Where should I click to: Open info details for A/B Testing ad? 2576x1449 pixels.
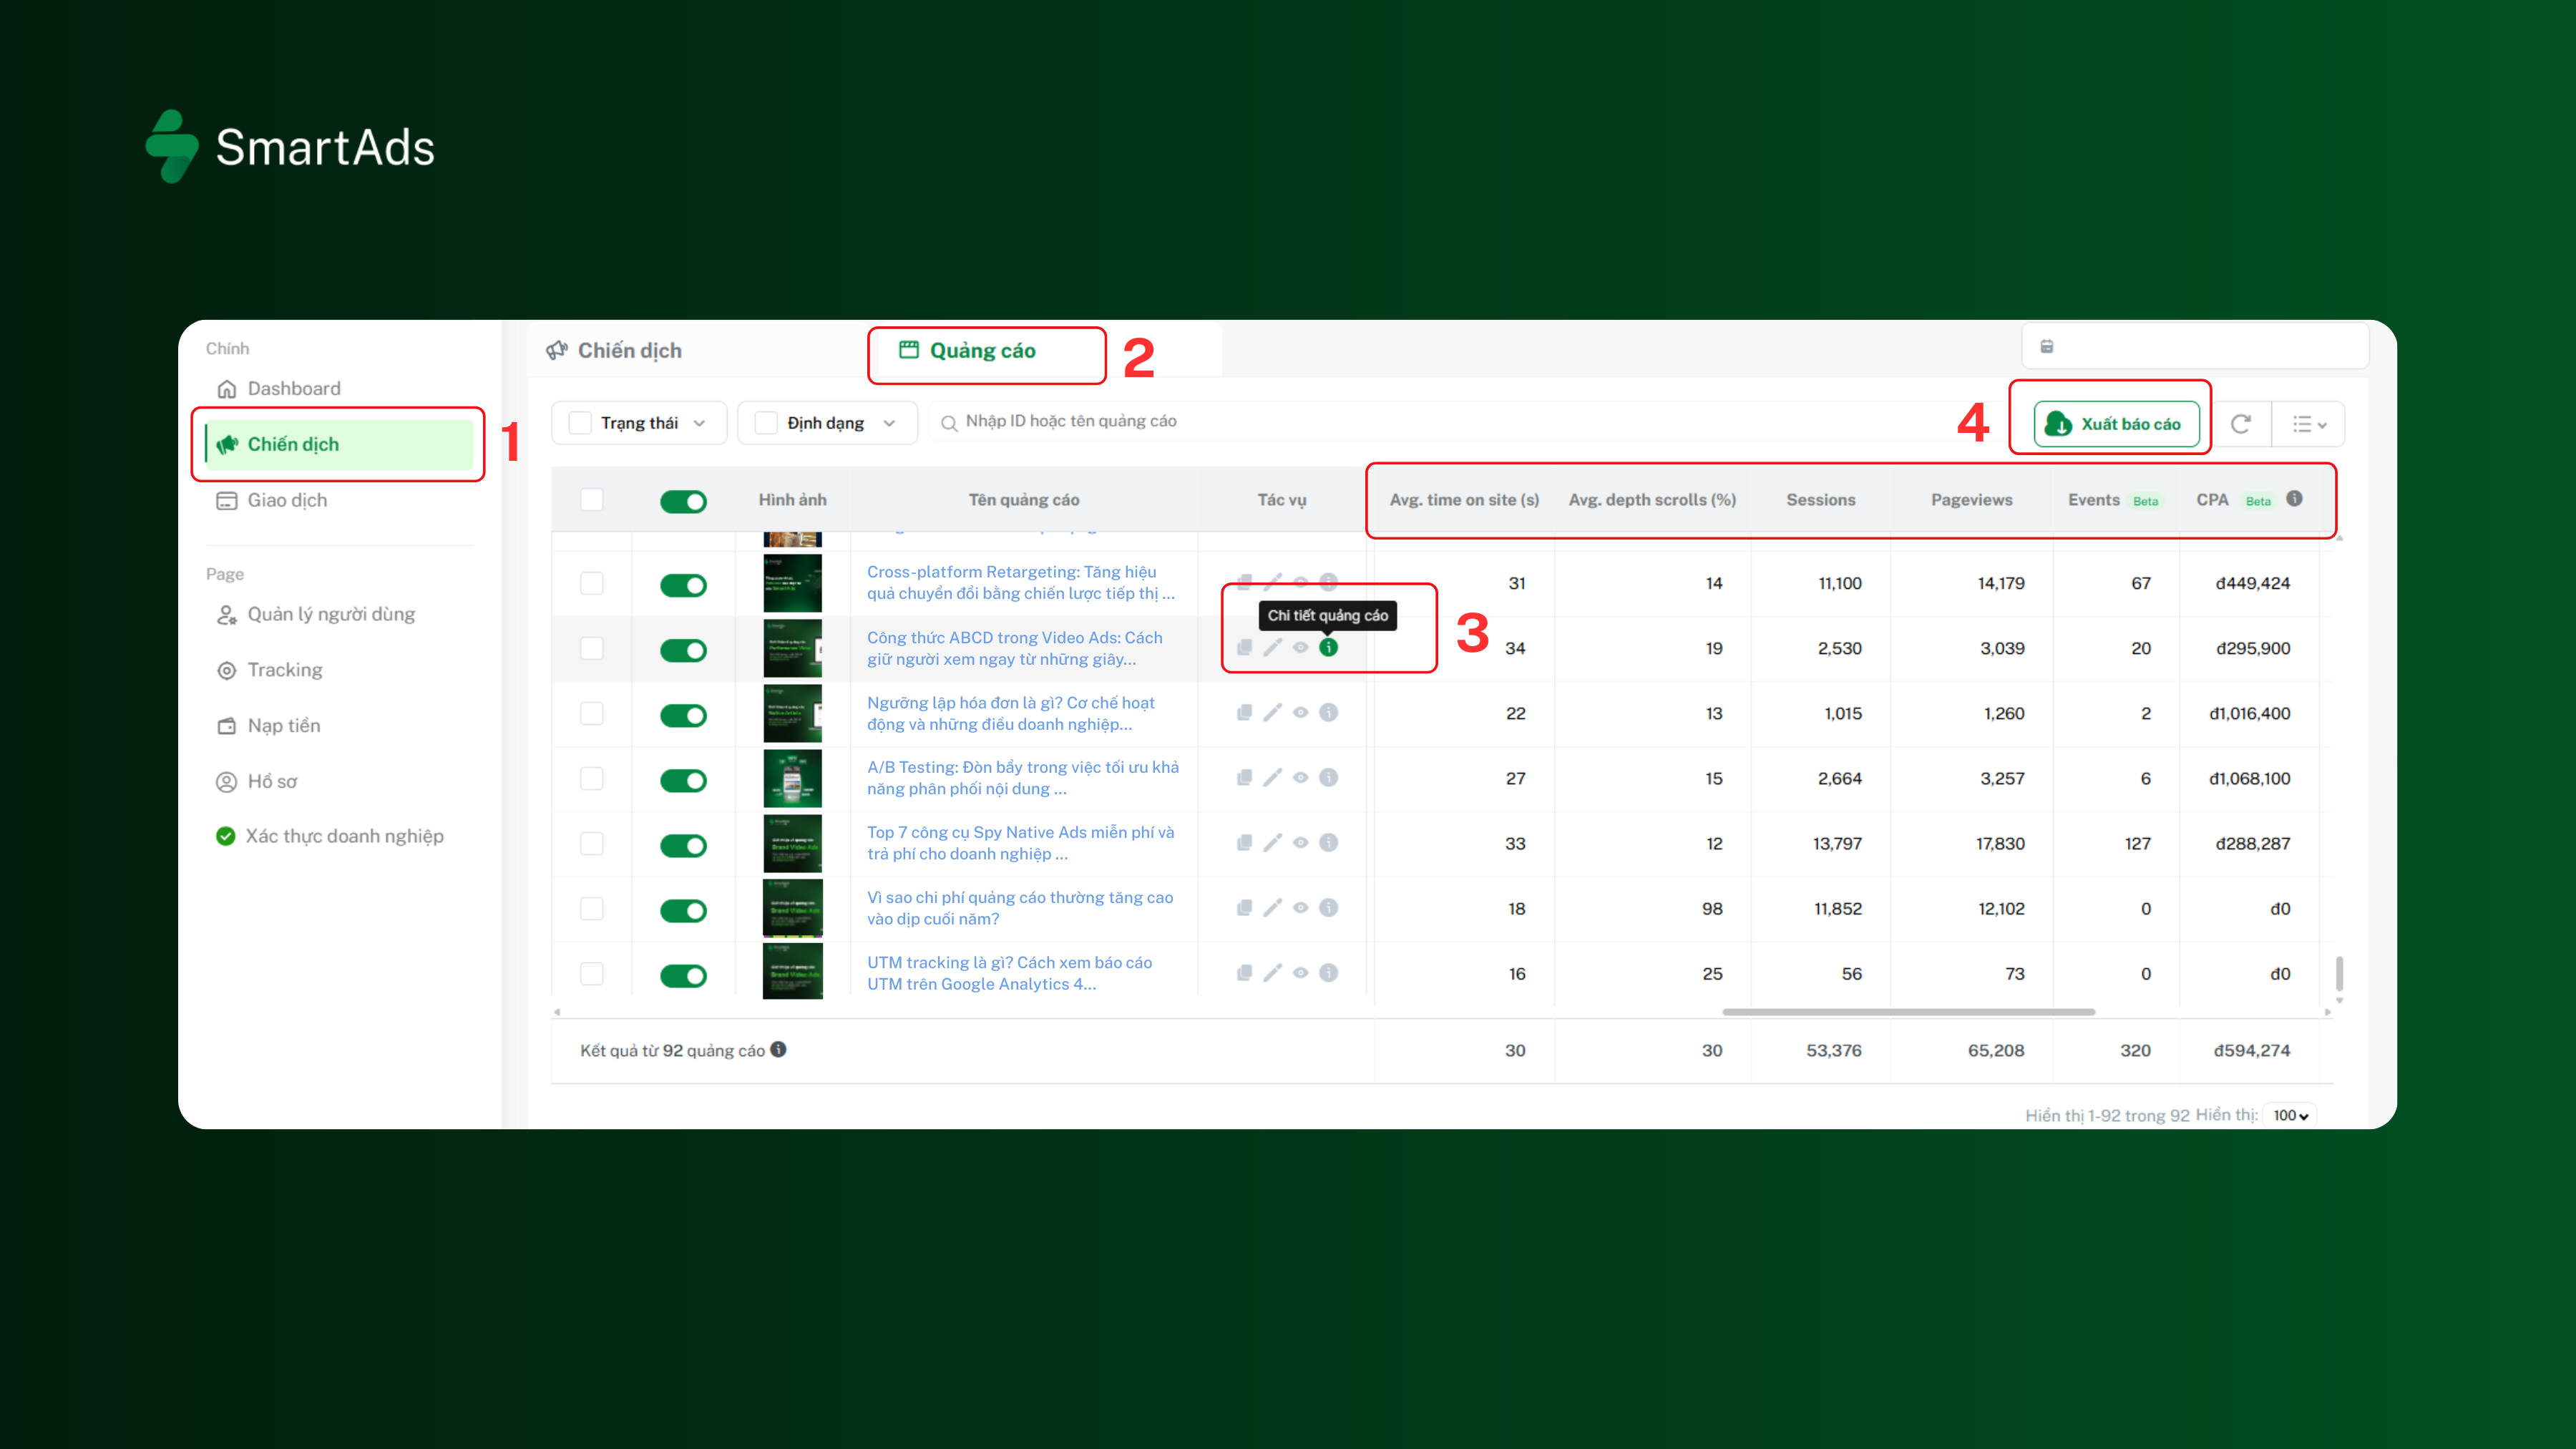pyautogui.click(x=1328, y=778)
